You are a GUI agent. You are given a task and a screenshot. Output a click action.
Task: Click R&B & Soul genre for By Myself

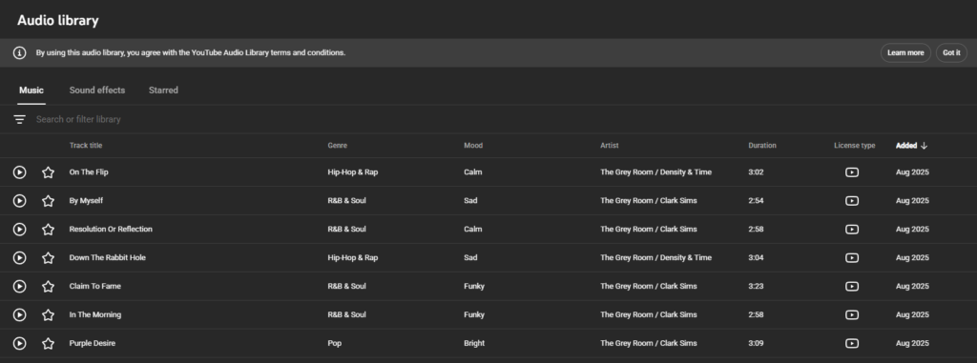tap(346, 201)
